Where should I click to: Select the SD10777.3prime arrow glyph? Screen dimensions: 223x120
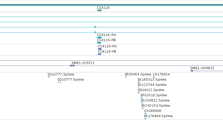49,77
